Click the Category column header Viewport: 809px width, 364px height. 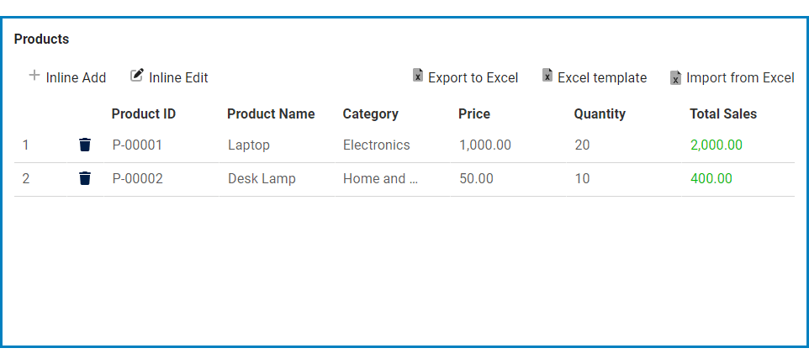click(370, 113)
